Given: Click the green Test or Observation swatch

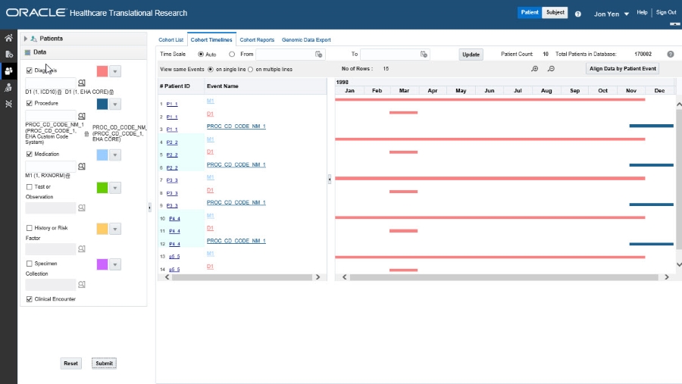Looking at the screenshot, I should (x=102, y=188).
